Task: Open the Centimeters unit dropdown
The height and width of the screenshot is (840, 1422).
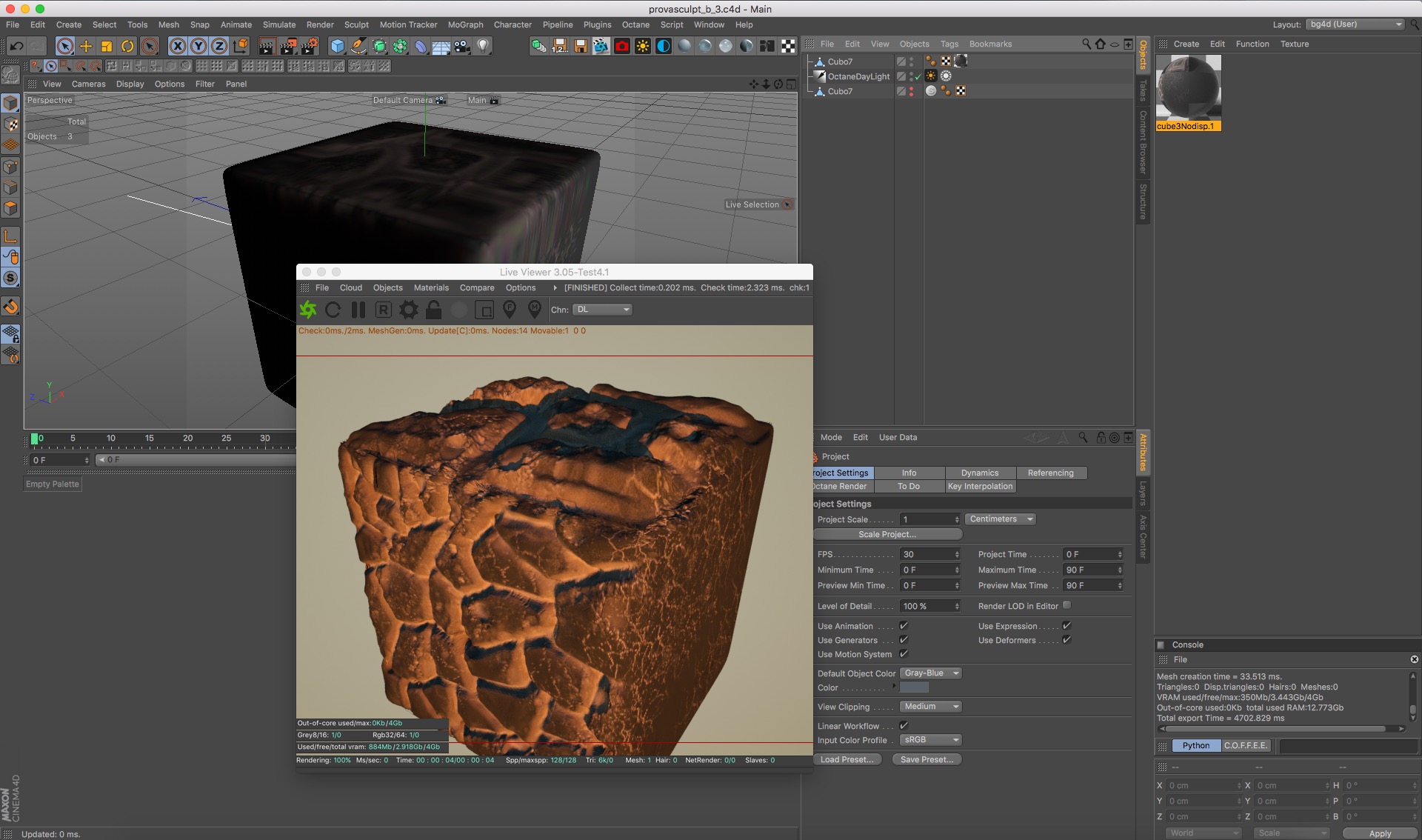Action: 1000,519
